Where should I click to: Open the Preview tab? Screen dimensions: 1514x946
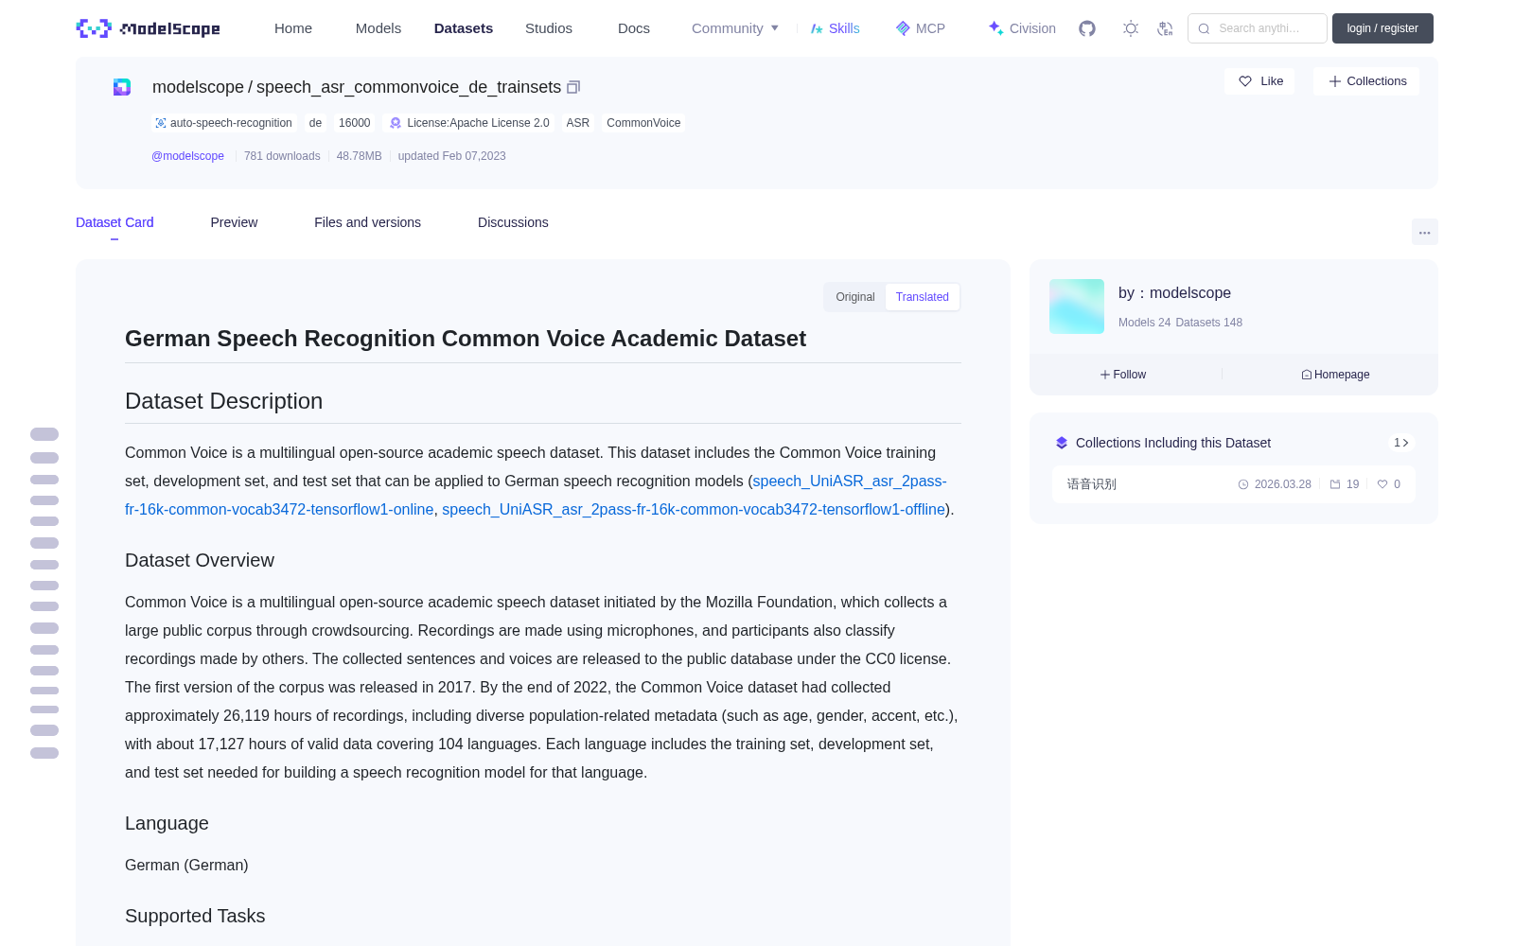coord(234,222)
